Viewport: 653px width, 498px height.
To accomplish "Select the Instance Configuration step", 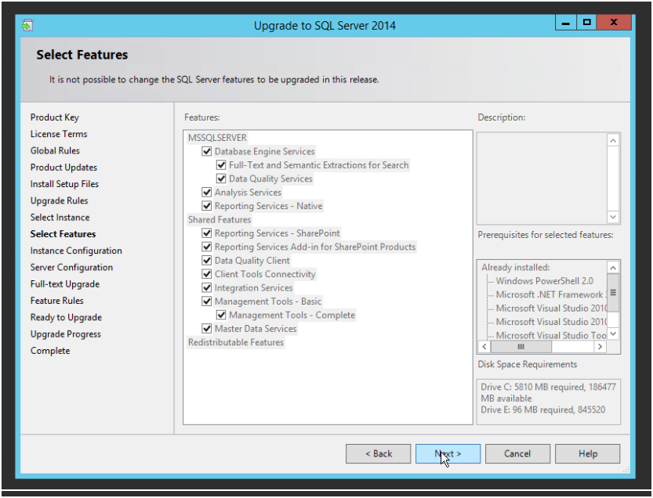I will 76,251.
